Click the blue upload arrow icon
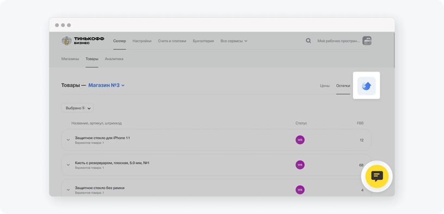This screenshot has width=444, height=214. point(366,86)
